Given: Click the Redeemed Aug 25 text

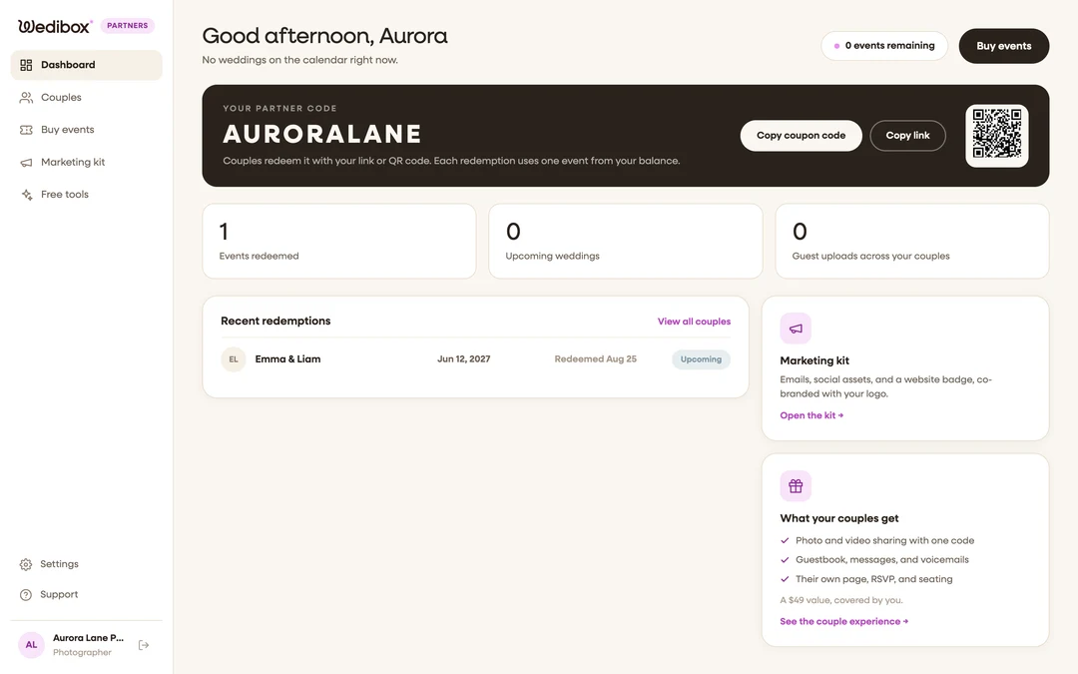Looking at the screenshot, I should point(595,359).
